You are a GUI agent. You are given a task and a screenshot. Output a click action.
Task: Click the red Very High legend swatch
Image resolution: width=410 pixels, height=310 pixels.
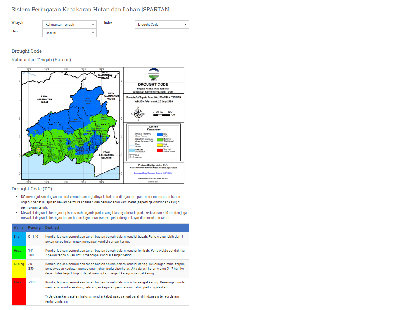[160, 150]
